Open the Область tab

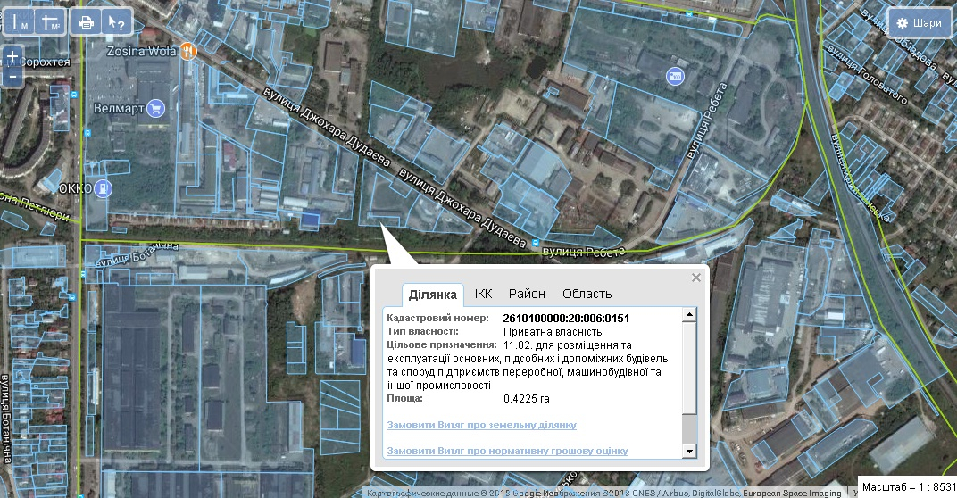tap(587, 294)
